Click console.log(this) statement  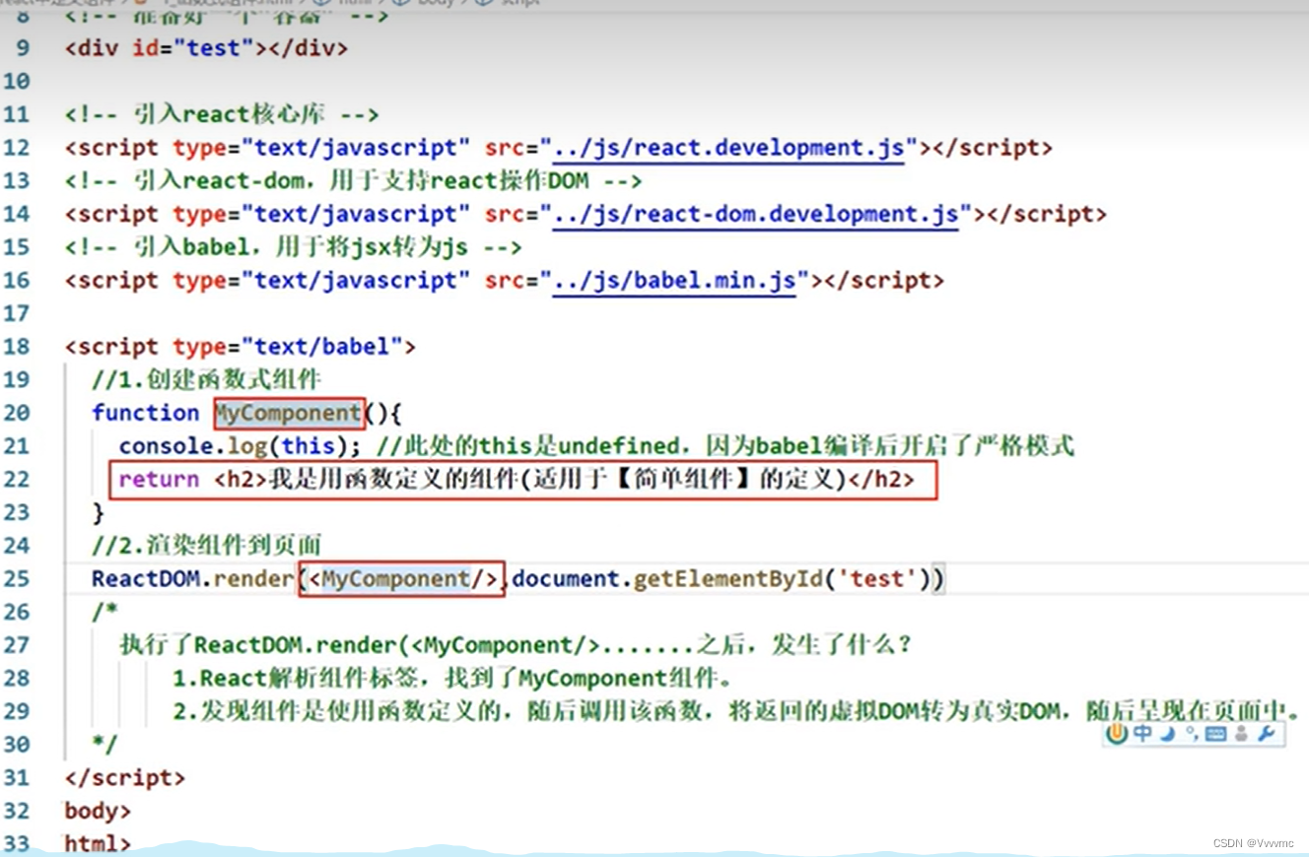tap(241, 446)
